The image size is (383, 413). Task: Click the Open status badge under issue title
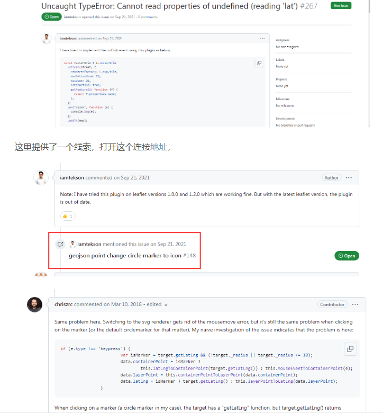(52, 16)
